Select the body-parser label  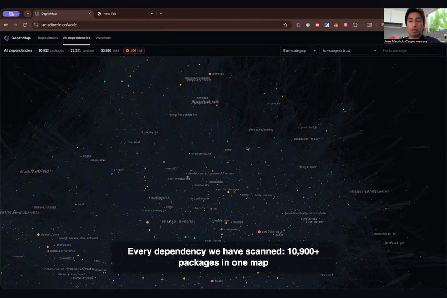point(263,196)
